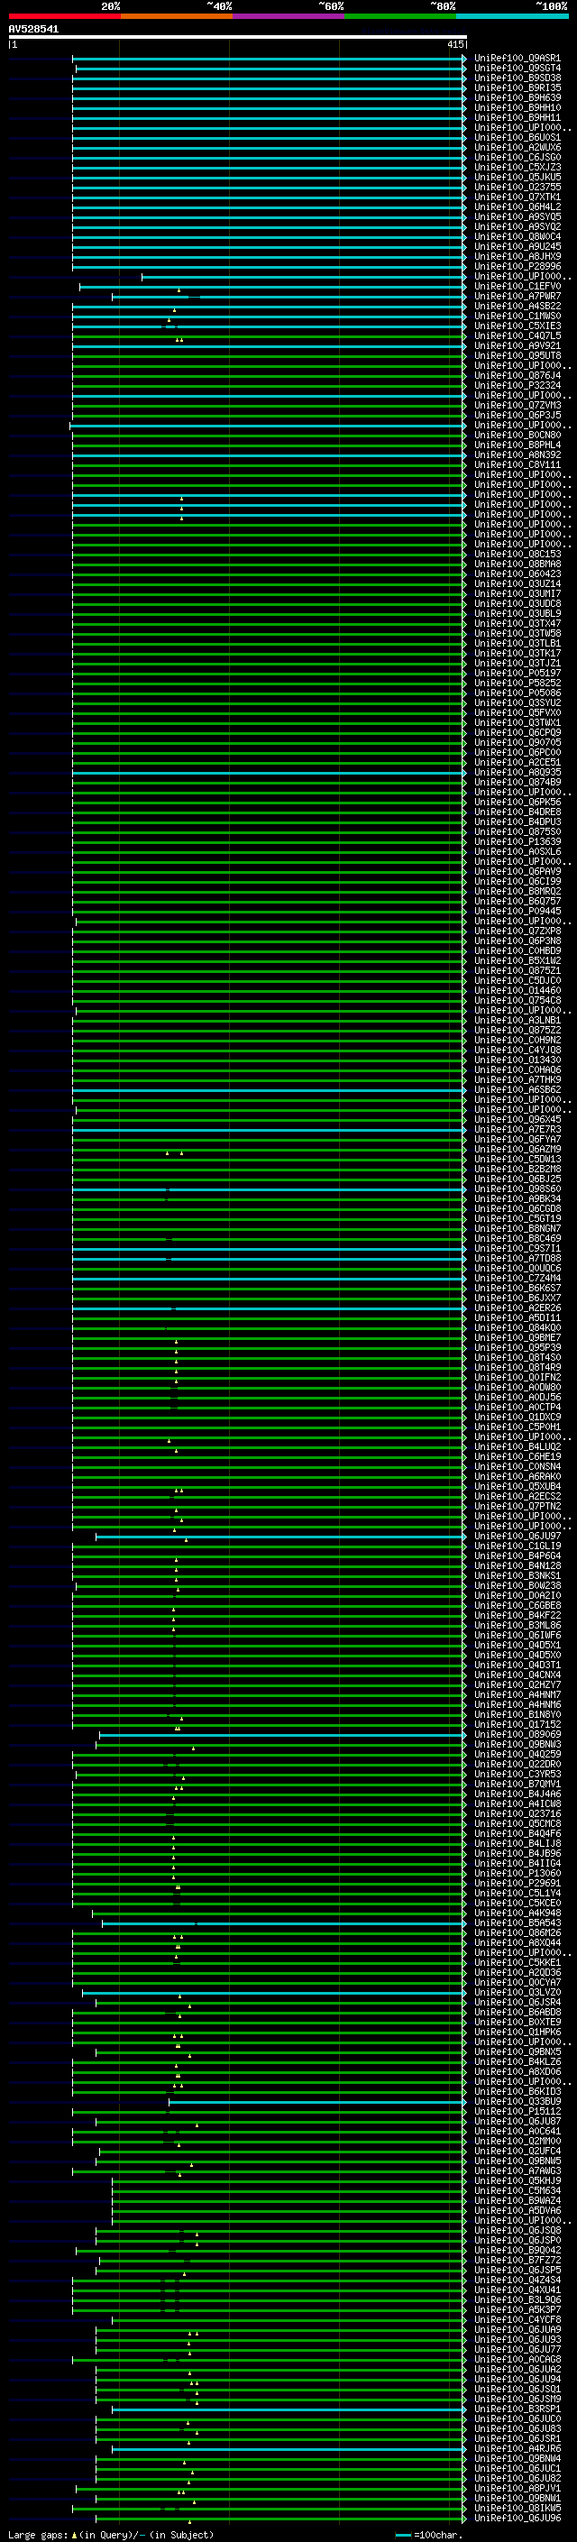577x2542 pixels.
Task: Click UniRef100_B9H639 entry
Action: tap(517, 97)
